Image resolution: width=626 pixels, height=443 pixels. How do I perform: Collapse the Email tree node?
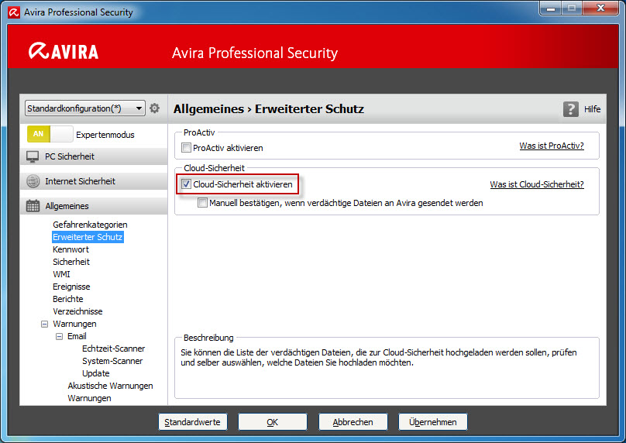(59, 336)
